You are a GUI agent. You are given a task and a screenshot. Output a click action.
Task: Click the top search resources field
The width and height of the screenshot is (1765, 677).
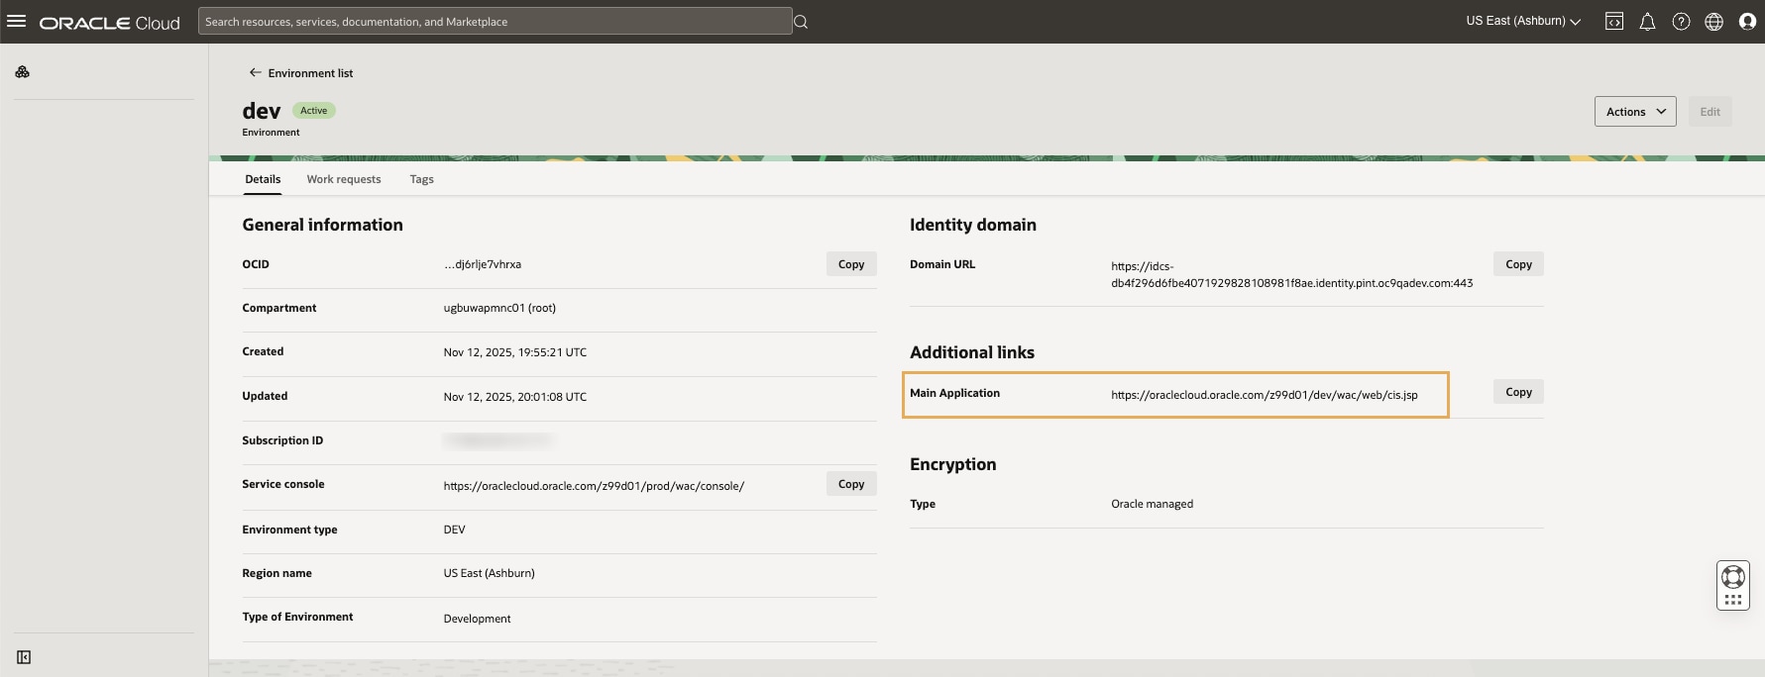coord(495,22)
